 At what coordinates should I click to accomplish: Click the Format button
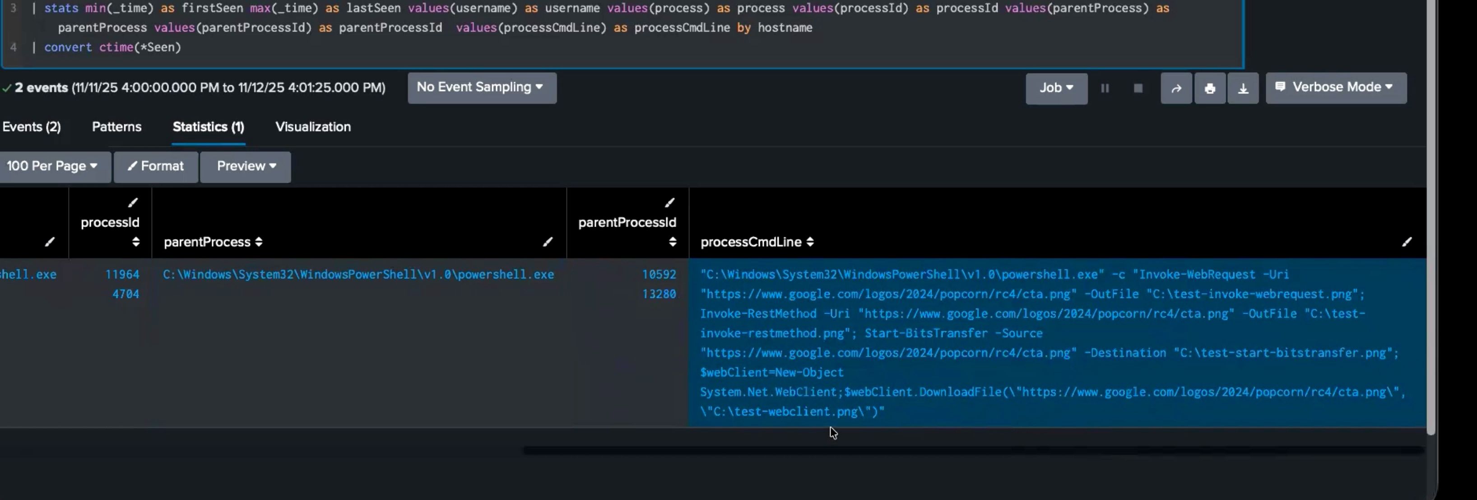click(x=156, y=166)
